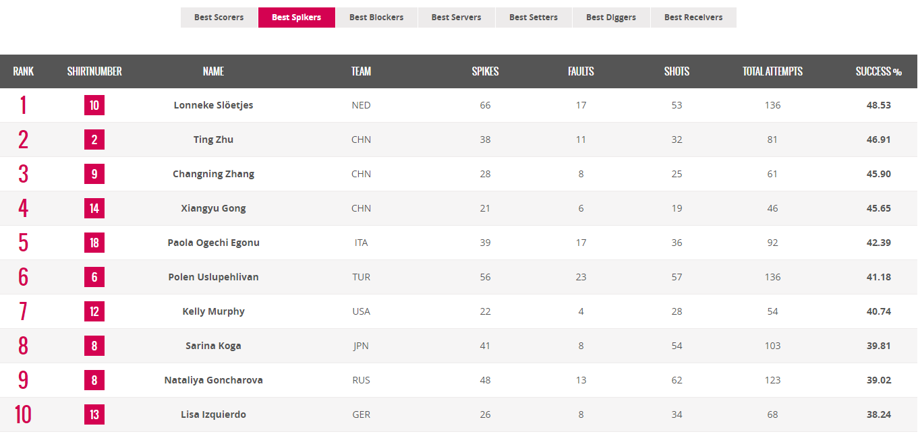
Task: Click the SHIRTNUMBER column header
Action: click(94, 71)
